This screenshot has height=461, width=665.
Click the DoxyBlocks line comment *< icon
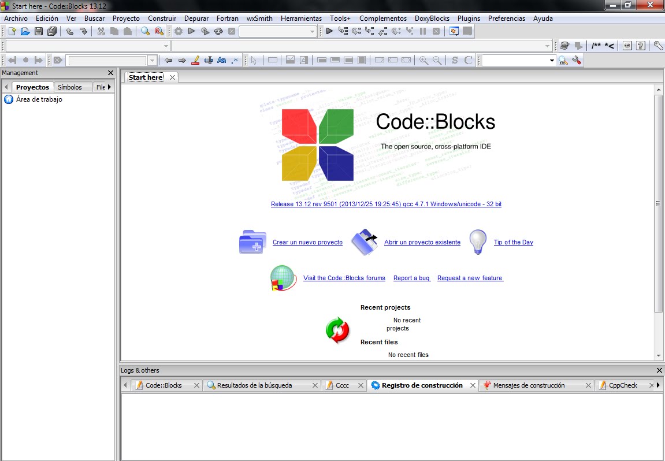point(610,46)
